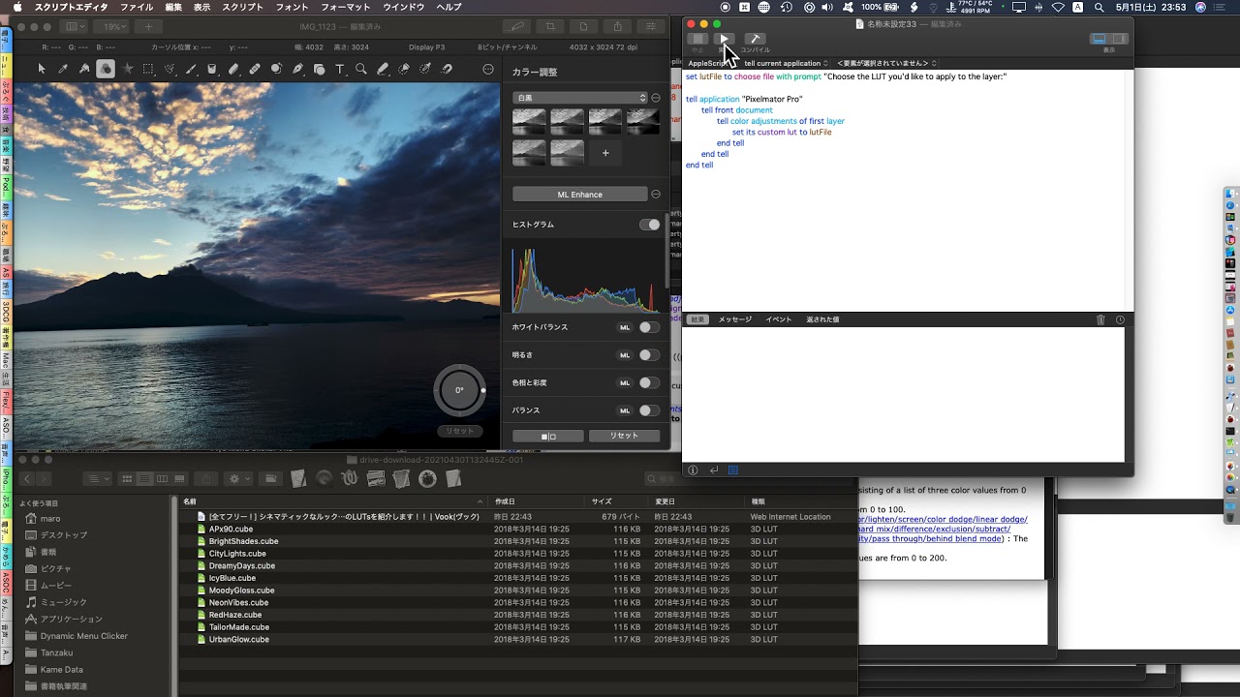This screenshot has width=1240, height=697.
Task: Click the trash icon in script result pane
Action: 1100,319
